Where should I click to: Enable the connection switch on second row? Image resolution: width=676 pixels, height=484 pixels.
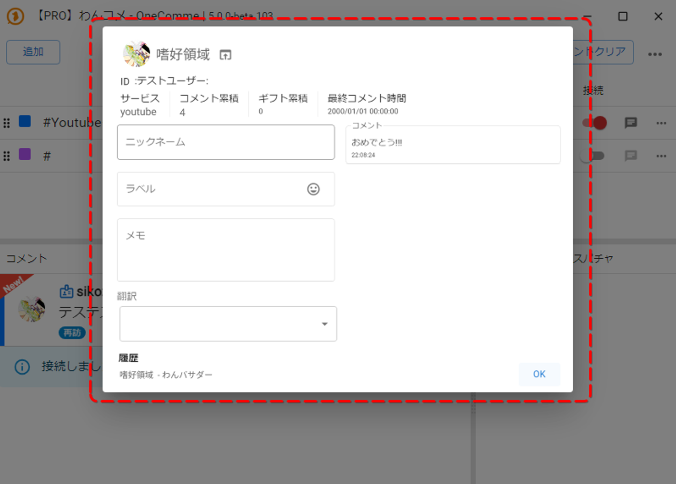pyautogui.click(x=593, y=156)
